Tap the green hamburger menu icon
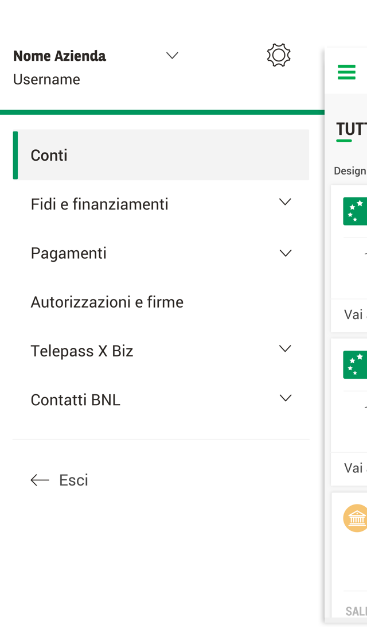The width and height of the screenshot is (367, 629). [x=346, y=72]
